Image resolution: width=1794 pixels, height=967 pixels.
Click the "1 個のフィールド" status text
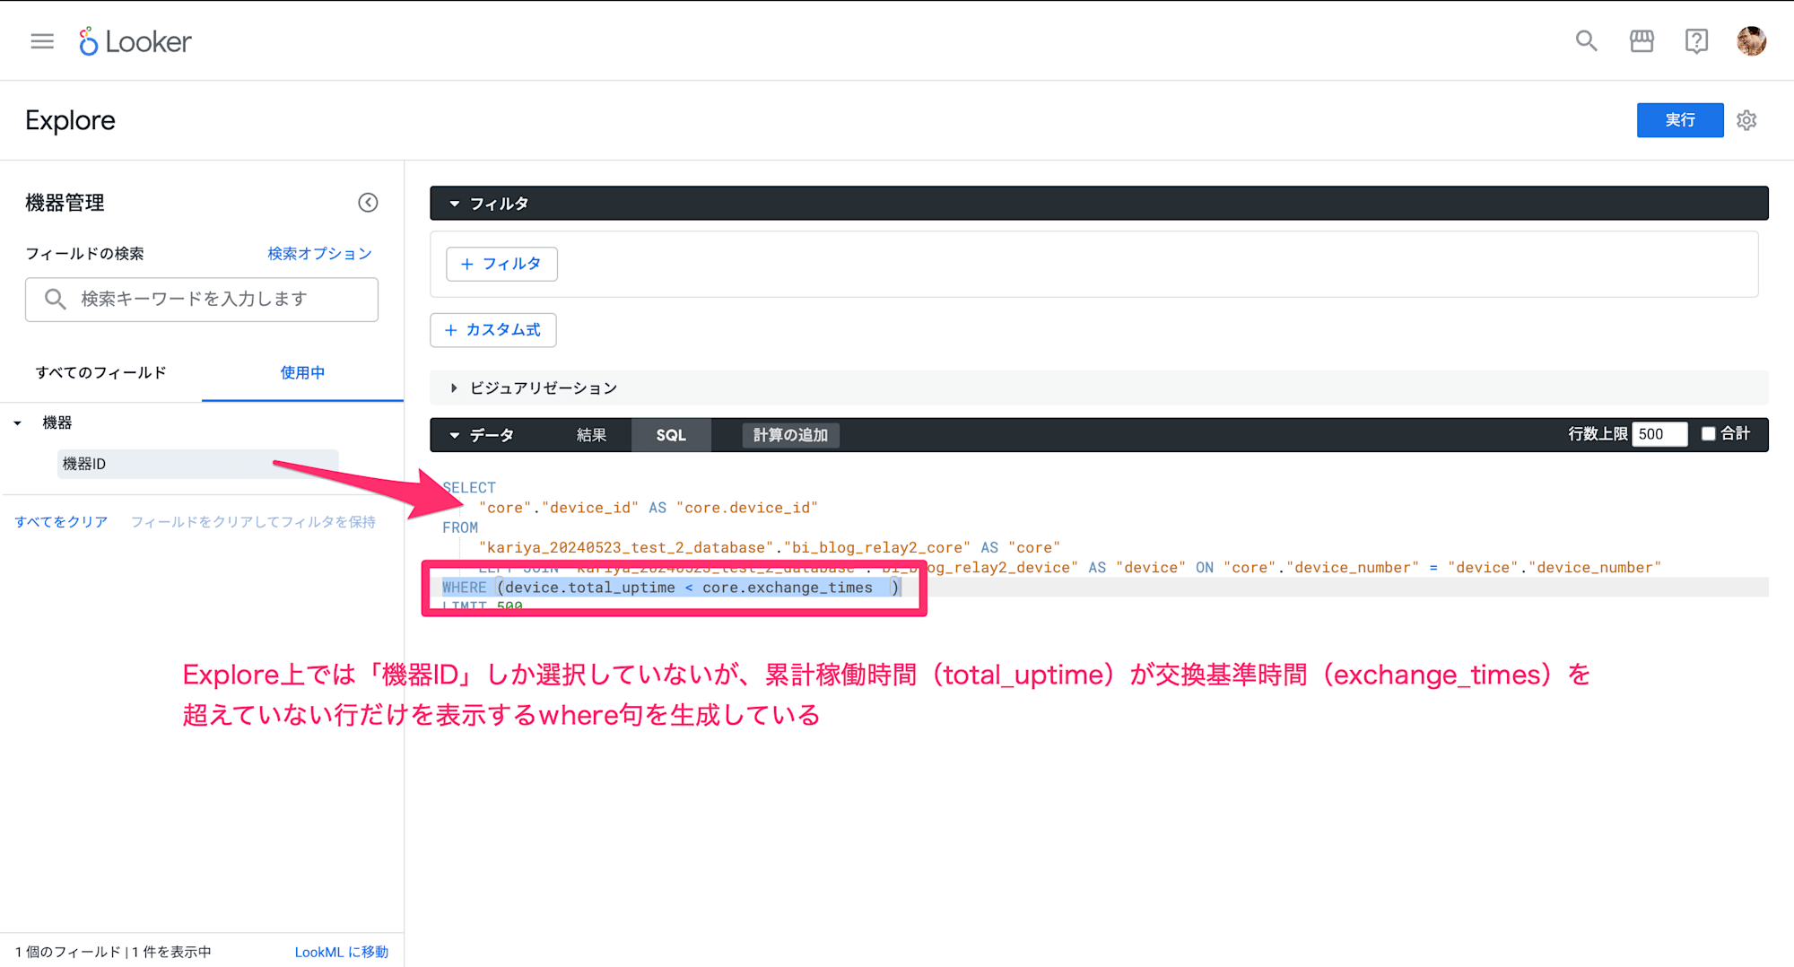pyautogui.click(x=67, y=952)
